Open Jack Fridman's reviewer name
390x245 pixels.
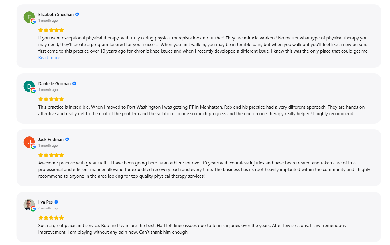51,139
